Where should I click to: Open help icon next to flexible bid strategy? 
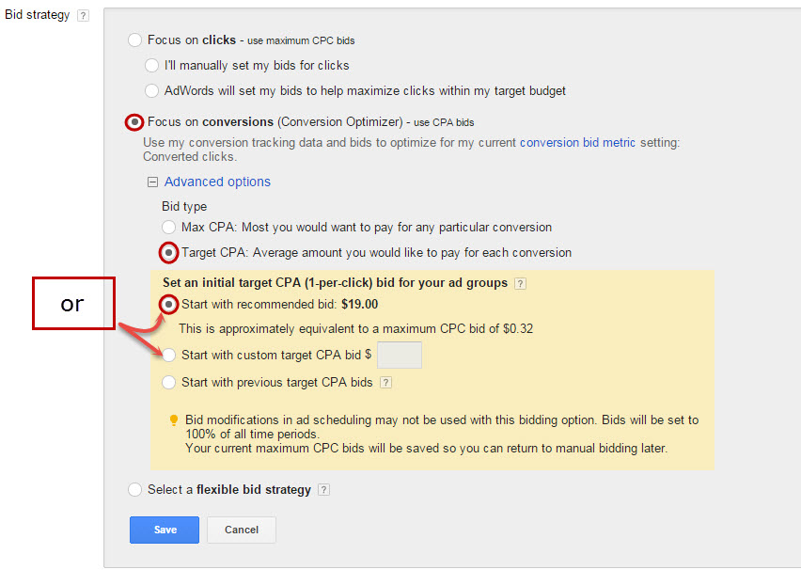tap(323, 490)
